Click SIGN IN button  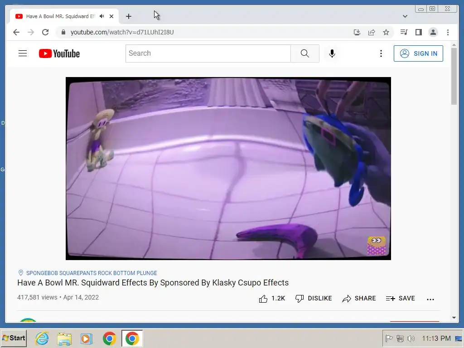point(418,53)
